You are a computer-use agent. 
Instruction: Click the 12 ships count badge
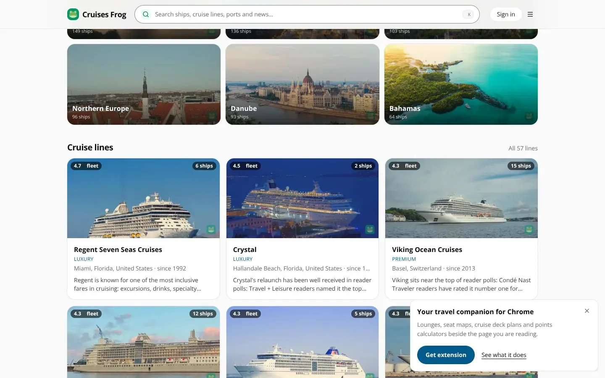(203, 314)
